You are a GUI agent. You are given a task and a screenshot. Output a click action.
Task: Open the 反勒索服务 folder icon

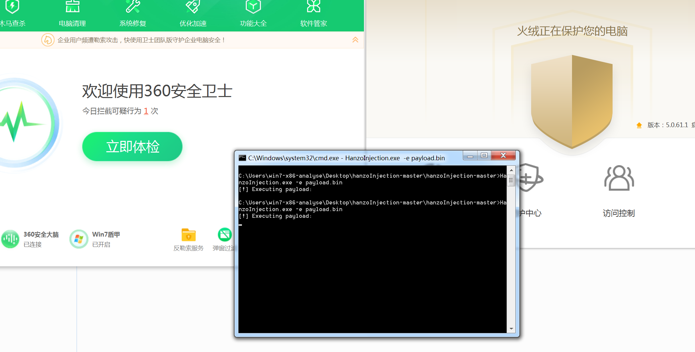[189, 235]
